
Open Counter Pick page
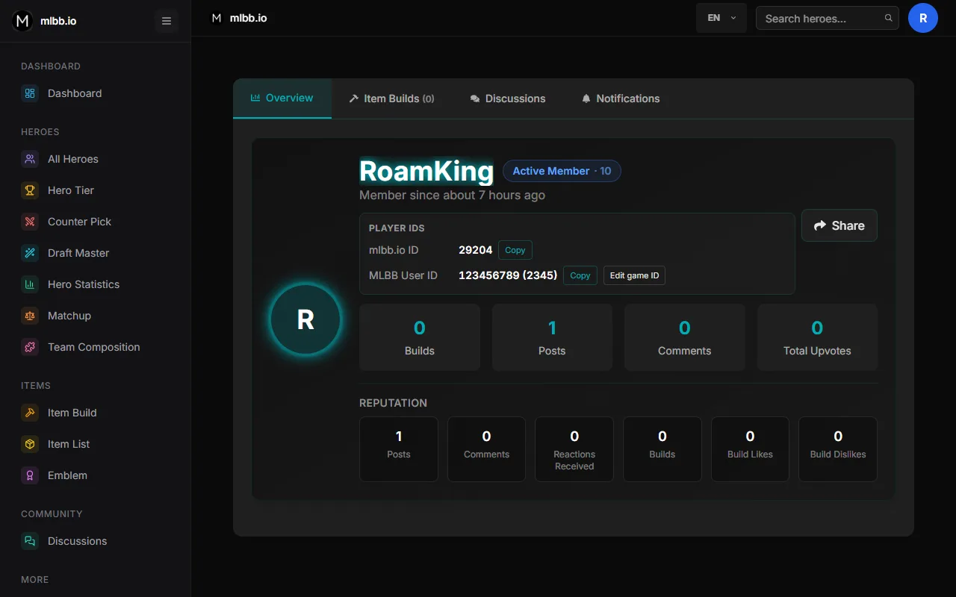click(96, 222)
